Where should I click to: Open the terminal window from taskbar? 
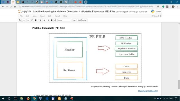tap(15, 98)
